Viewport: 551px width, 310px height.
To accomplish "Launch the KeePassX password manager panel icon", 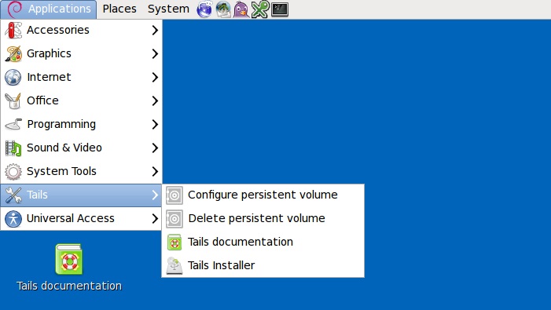I will [x=260, y=9].
